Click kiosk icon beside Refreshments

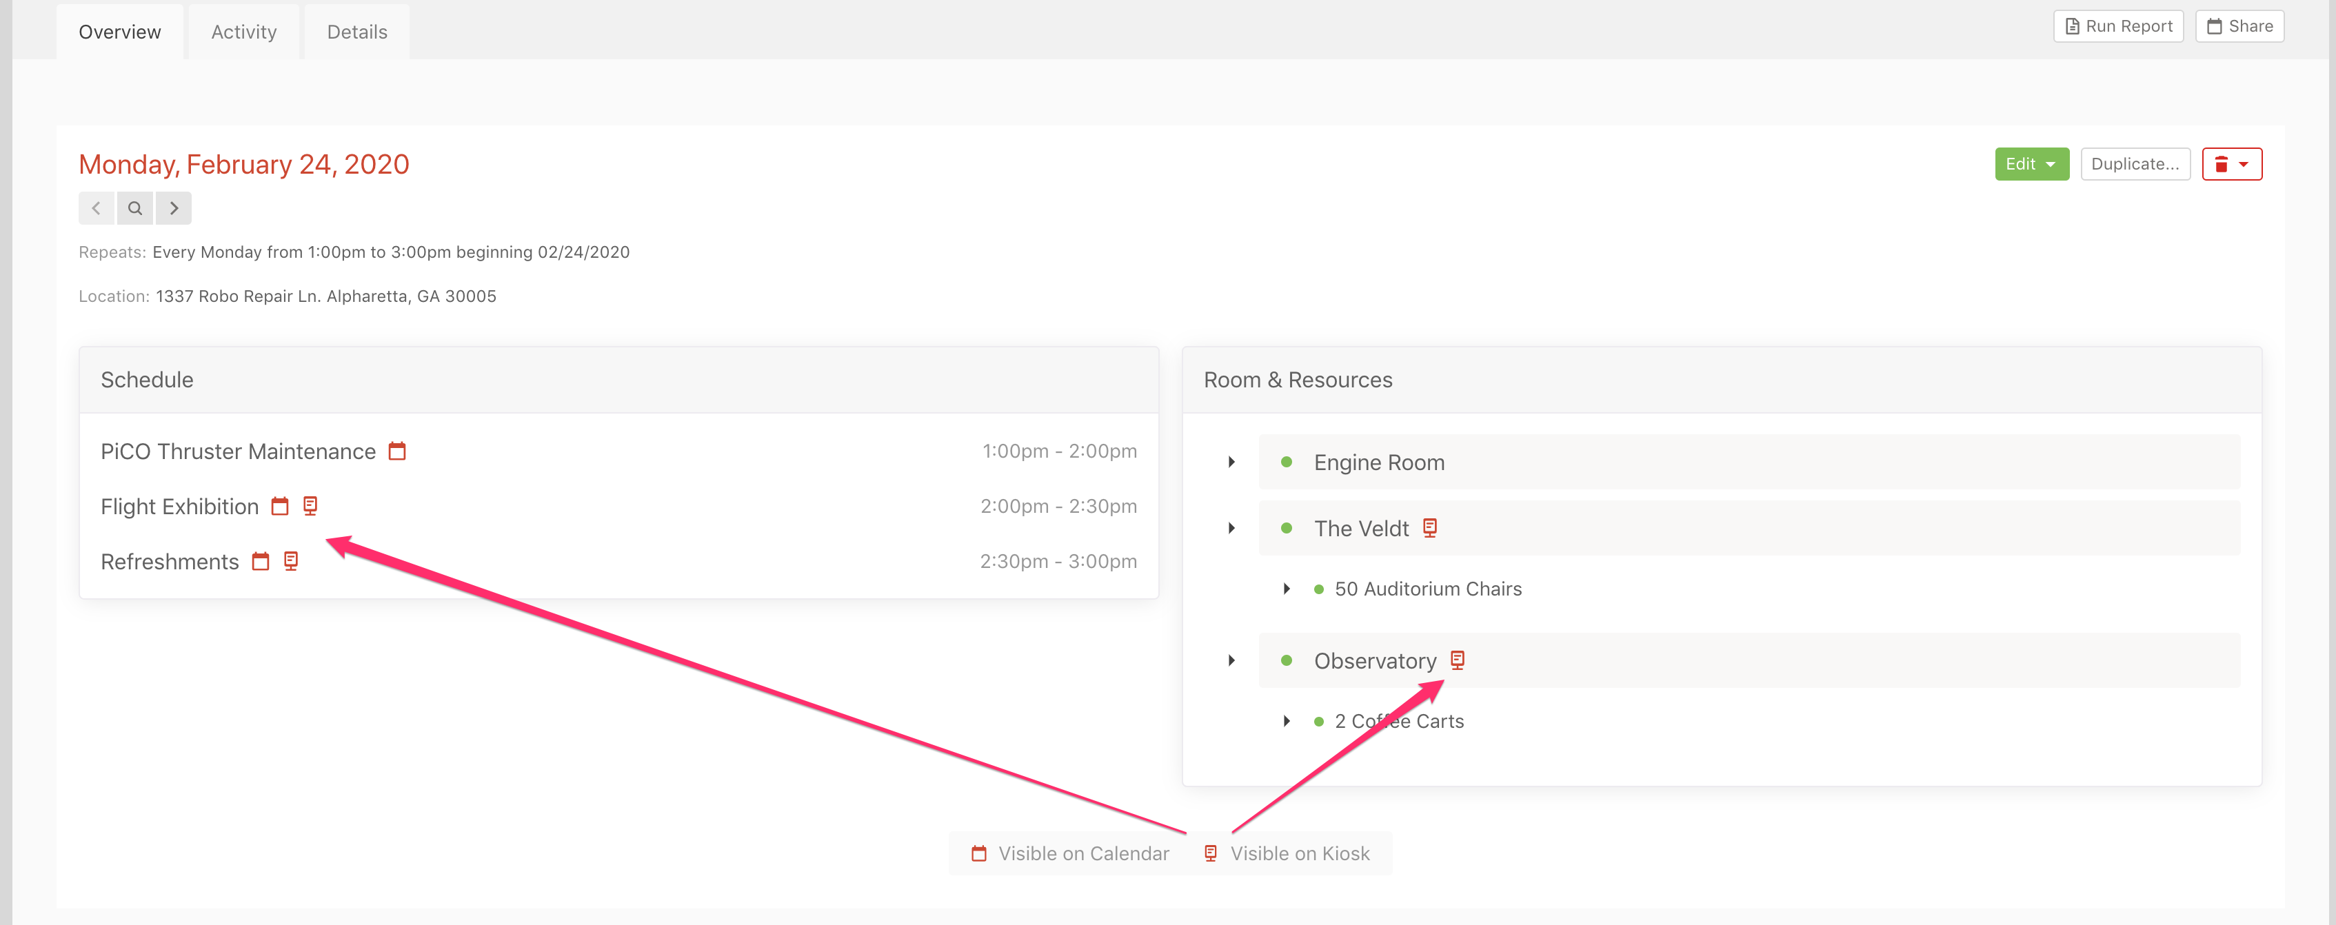[x=291, y=561]
